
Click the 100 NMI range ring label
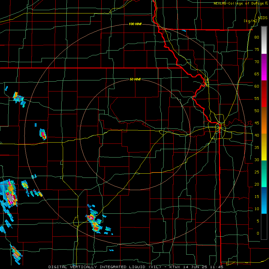(135, 24)
